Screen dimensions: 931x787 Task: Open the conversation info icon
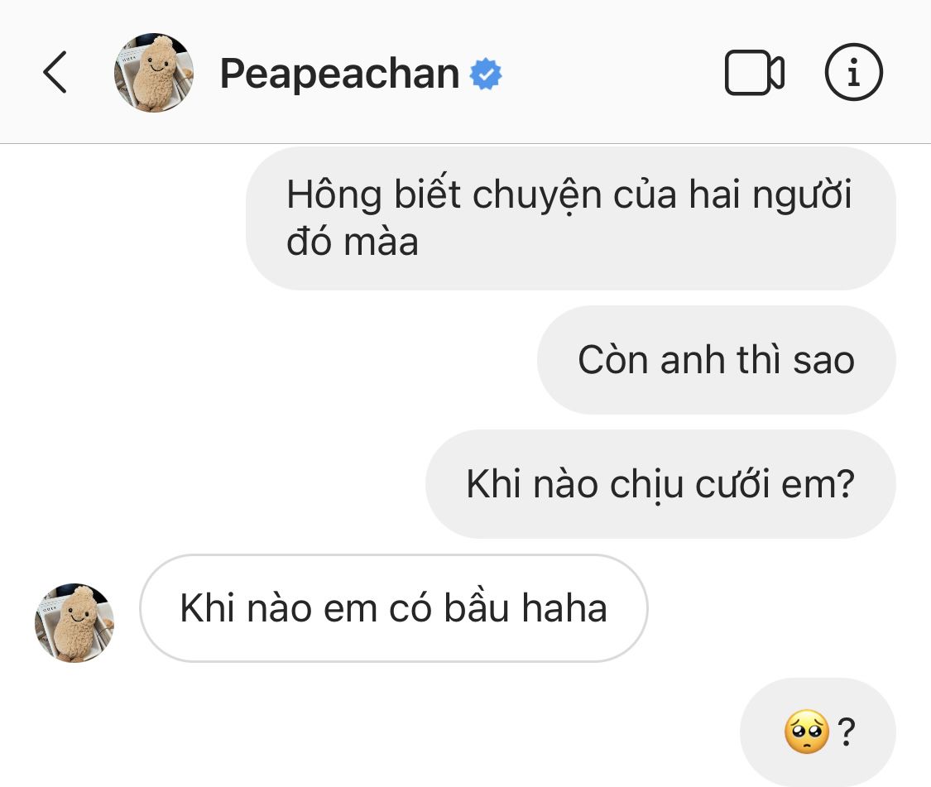[x=854, y=73]
